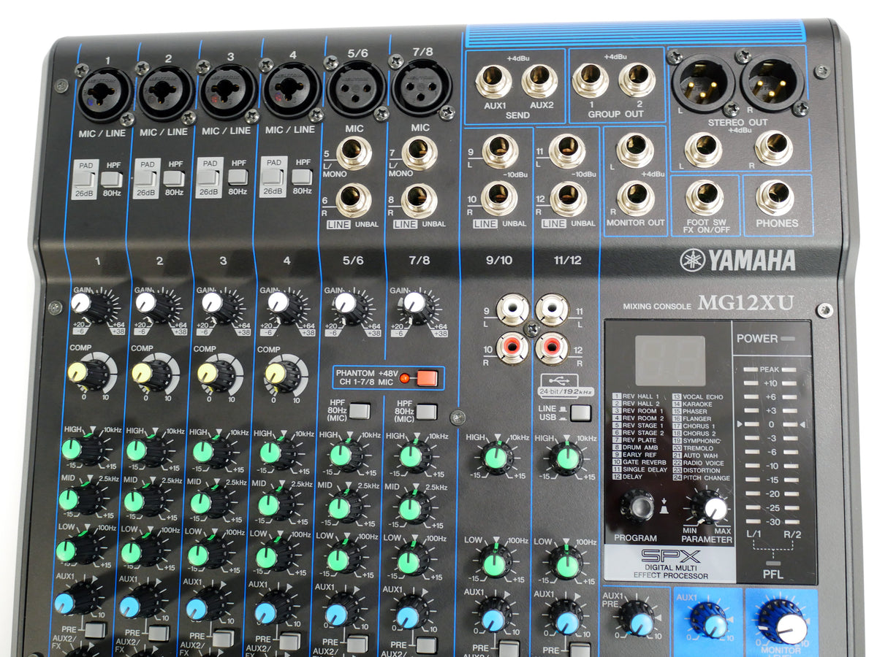Select the line input 8 R jack
Viewport: 877px width, 657px height.
tap(419, 200)
